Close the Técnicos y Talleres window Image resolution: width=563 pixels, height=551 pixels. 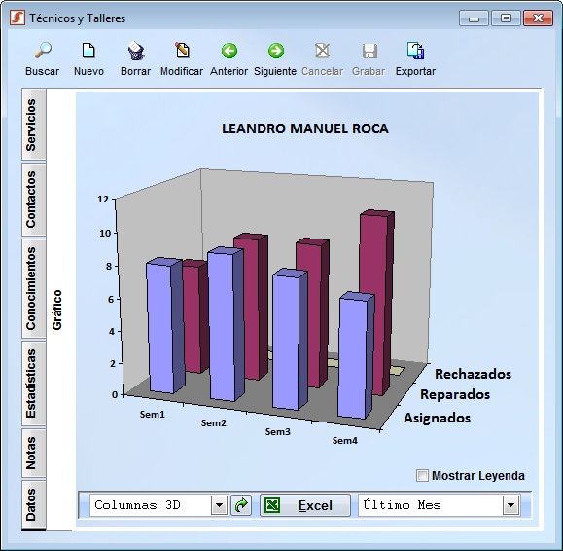point(538,18)
